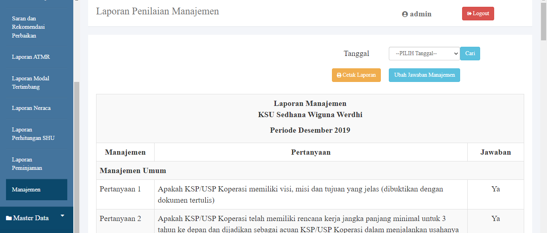Click the red Logout button
Image resolution: width=547 pixels, height=233 pixels.
tap(478, 14)
